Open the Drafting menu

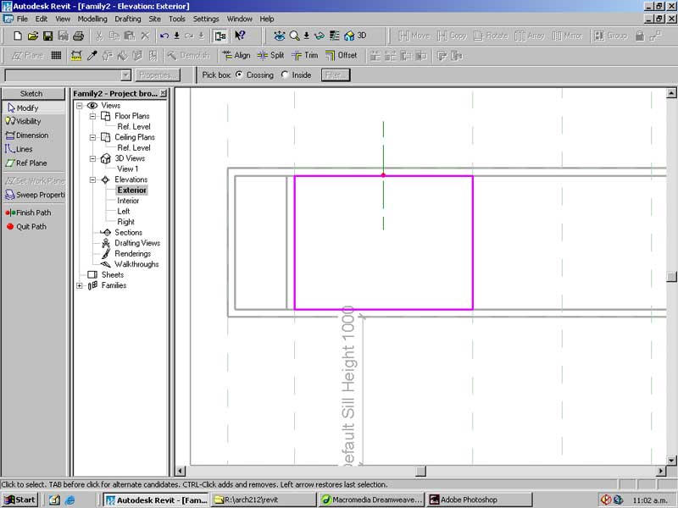click(128, 19)
